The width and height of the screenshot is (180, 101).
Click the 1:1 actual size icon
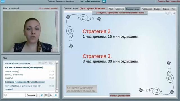tap(174, 13)
